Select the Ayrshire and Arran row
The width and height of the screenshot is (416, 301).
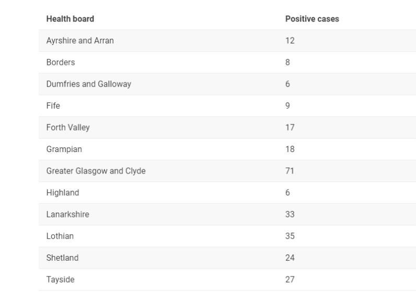[x=227, y=41]
